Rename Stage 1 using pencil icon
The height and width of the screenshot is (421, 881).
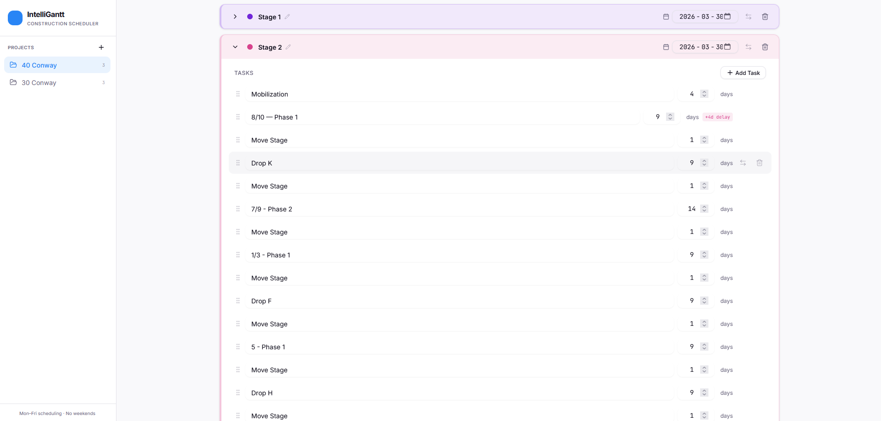287,17
